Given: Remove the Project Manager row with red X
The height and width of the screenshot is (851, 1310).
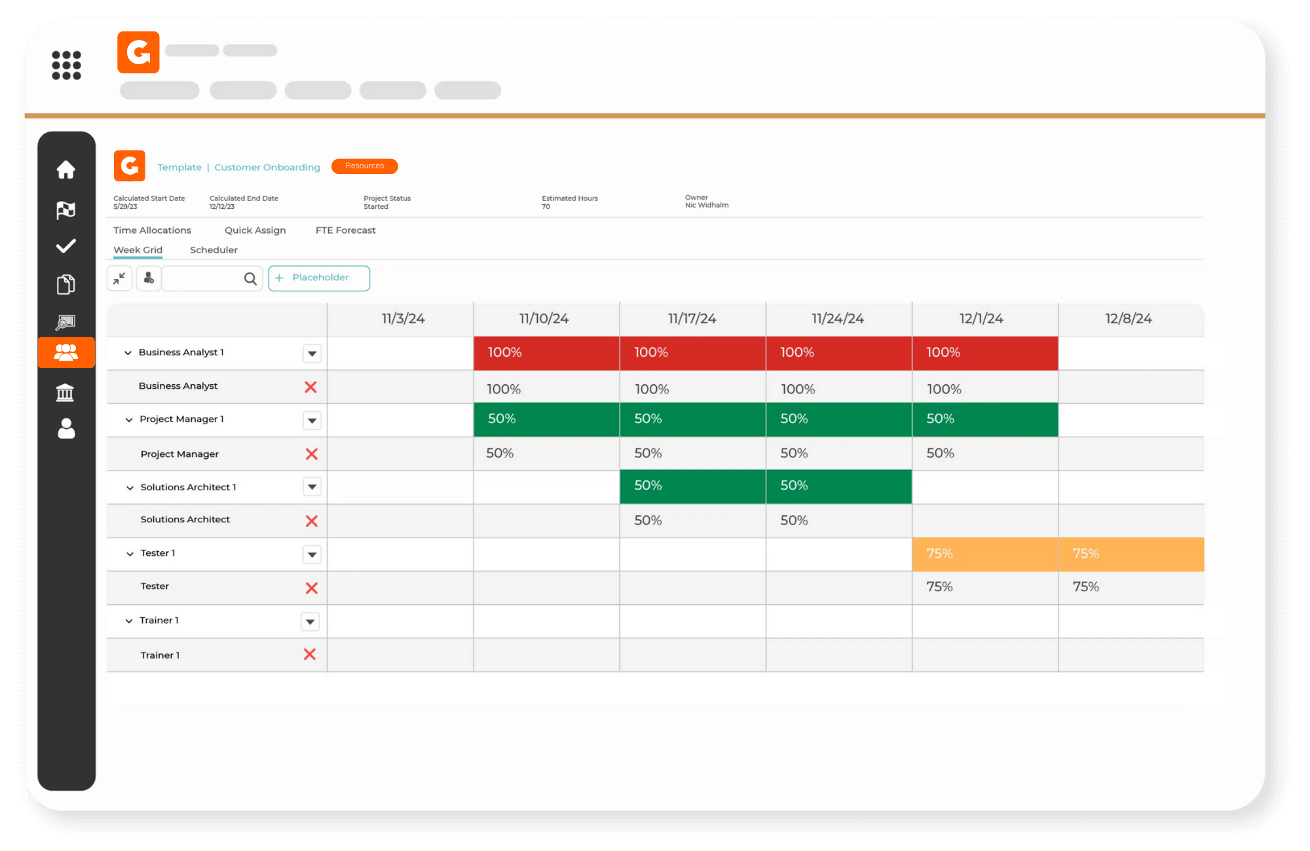Looking at the screenshot, I should click(x=311, y=454).
